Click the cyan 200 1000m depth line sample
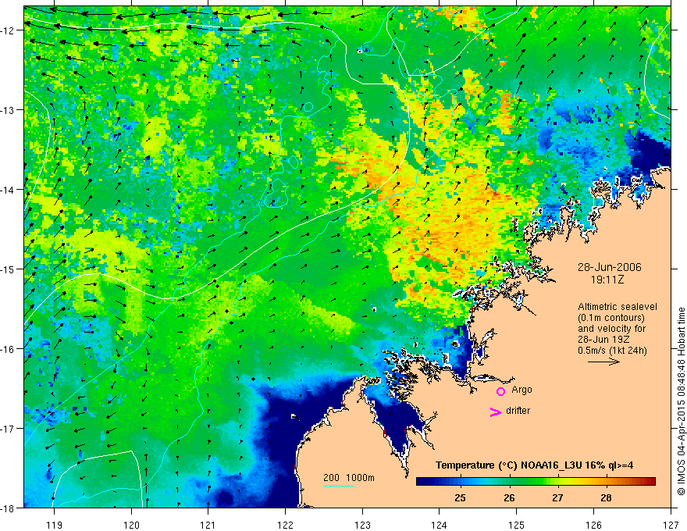The width and height of the screenshot is (687, 531). (339, 486)
